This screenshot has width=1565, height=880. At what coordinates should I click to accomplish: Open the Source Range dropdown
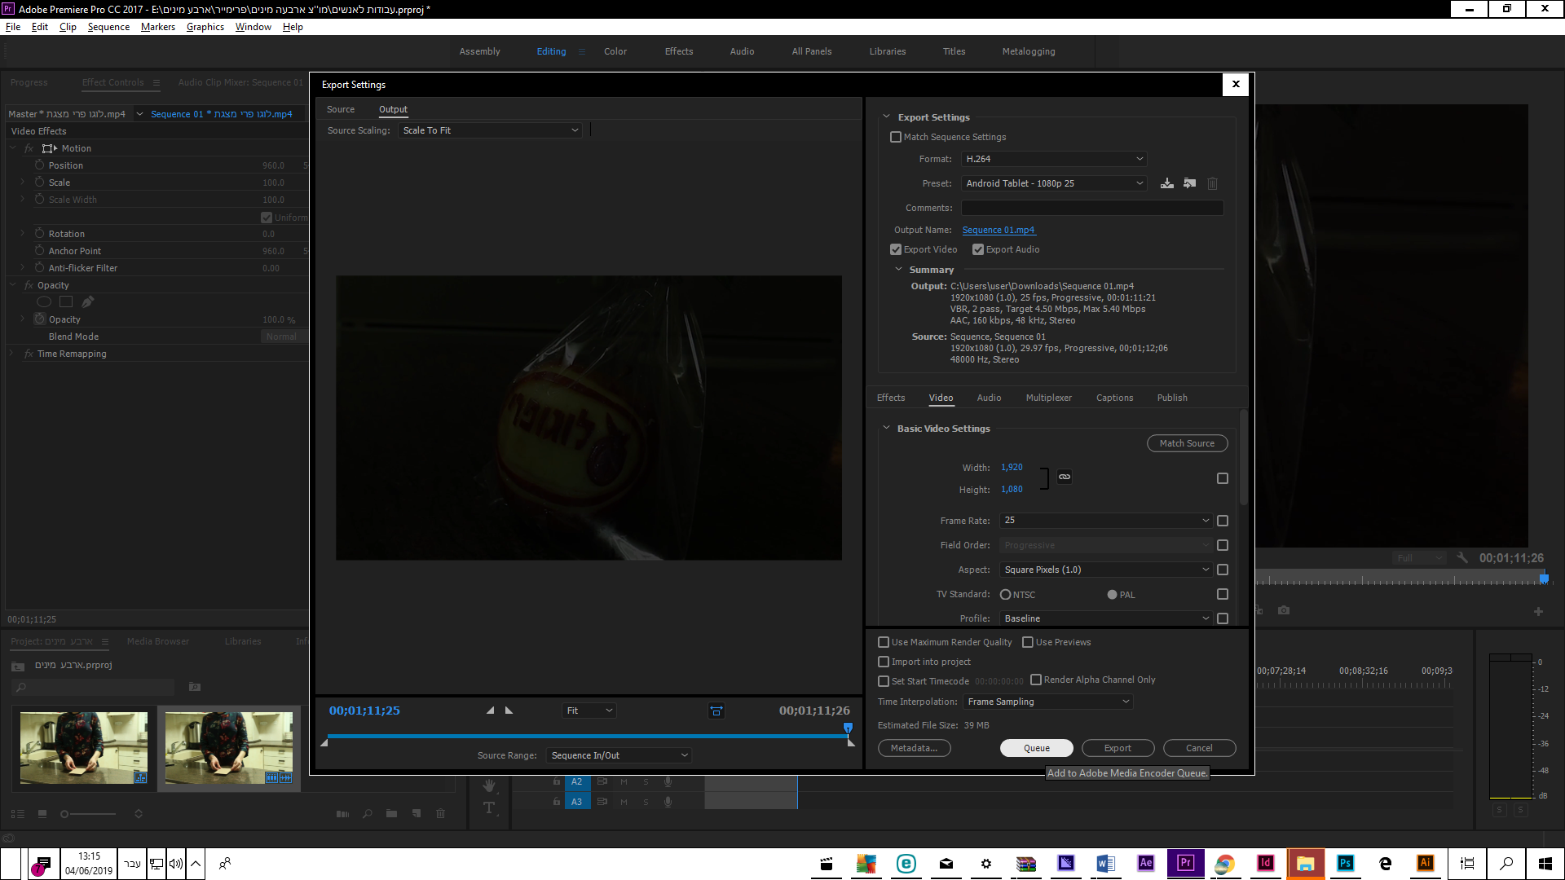pos(619,755)
